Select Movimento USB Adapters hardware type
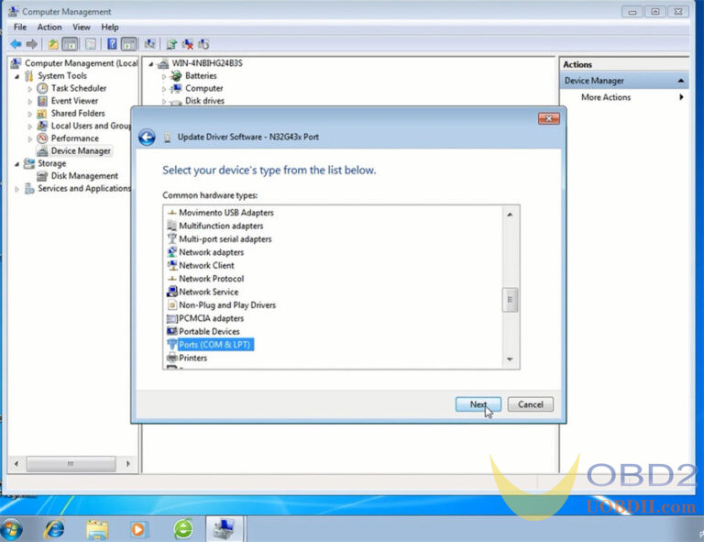 click(x=225, y=213)
